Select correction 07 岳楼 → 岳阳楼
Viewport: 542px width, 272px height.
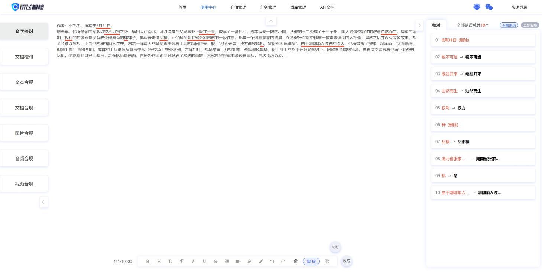pyautogui.click(x=483, y=142)
